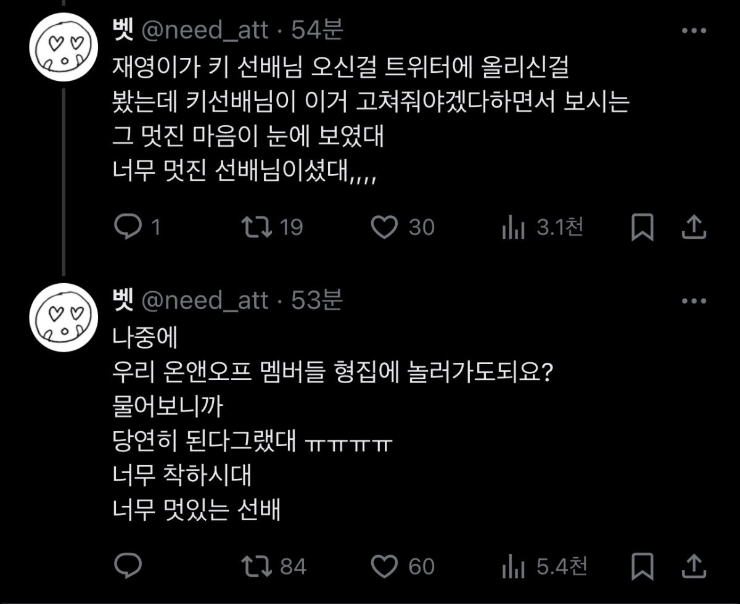Open the 54분 timestamp of the first tweet
Viewport: 740px width, 604px height.
[x=317, y=30]
